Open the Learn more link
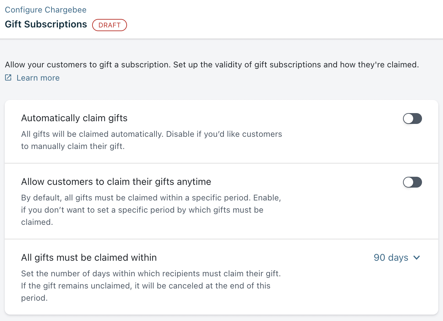Viewport: 443px width, 321px height. [38, 78]
